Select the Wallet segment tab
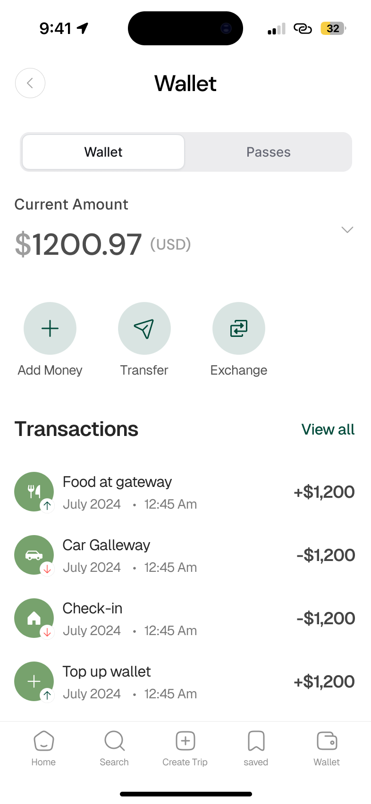This screenshot has height=804, width=371. coord(103,152)
